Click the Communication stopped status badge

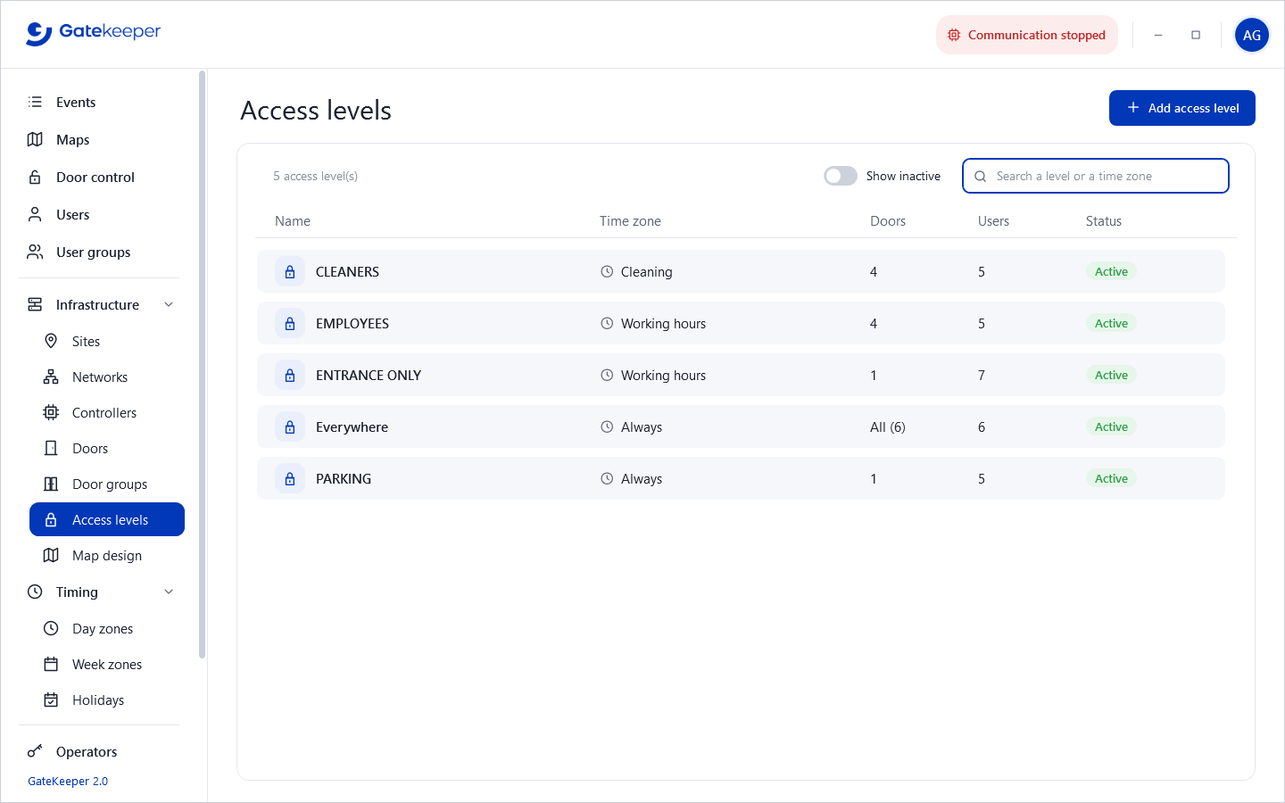(x=1027, y=35)
